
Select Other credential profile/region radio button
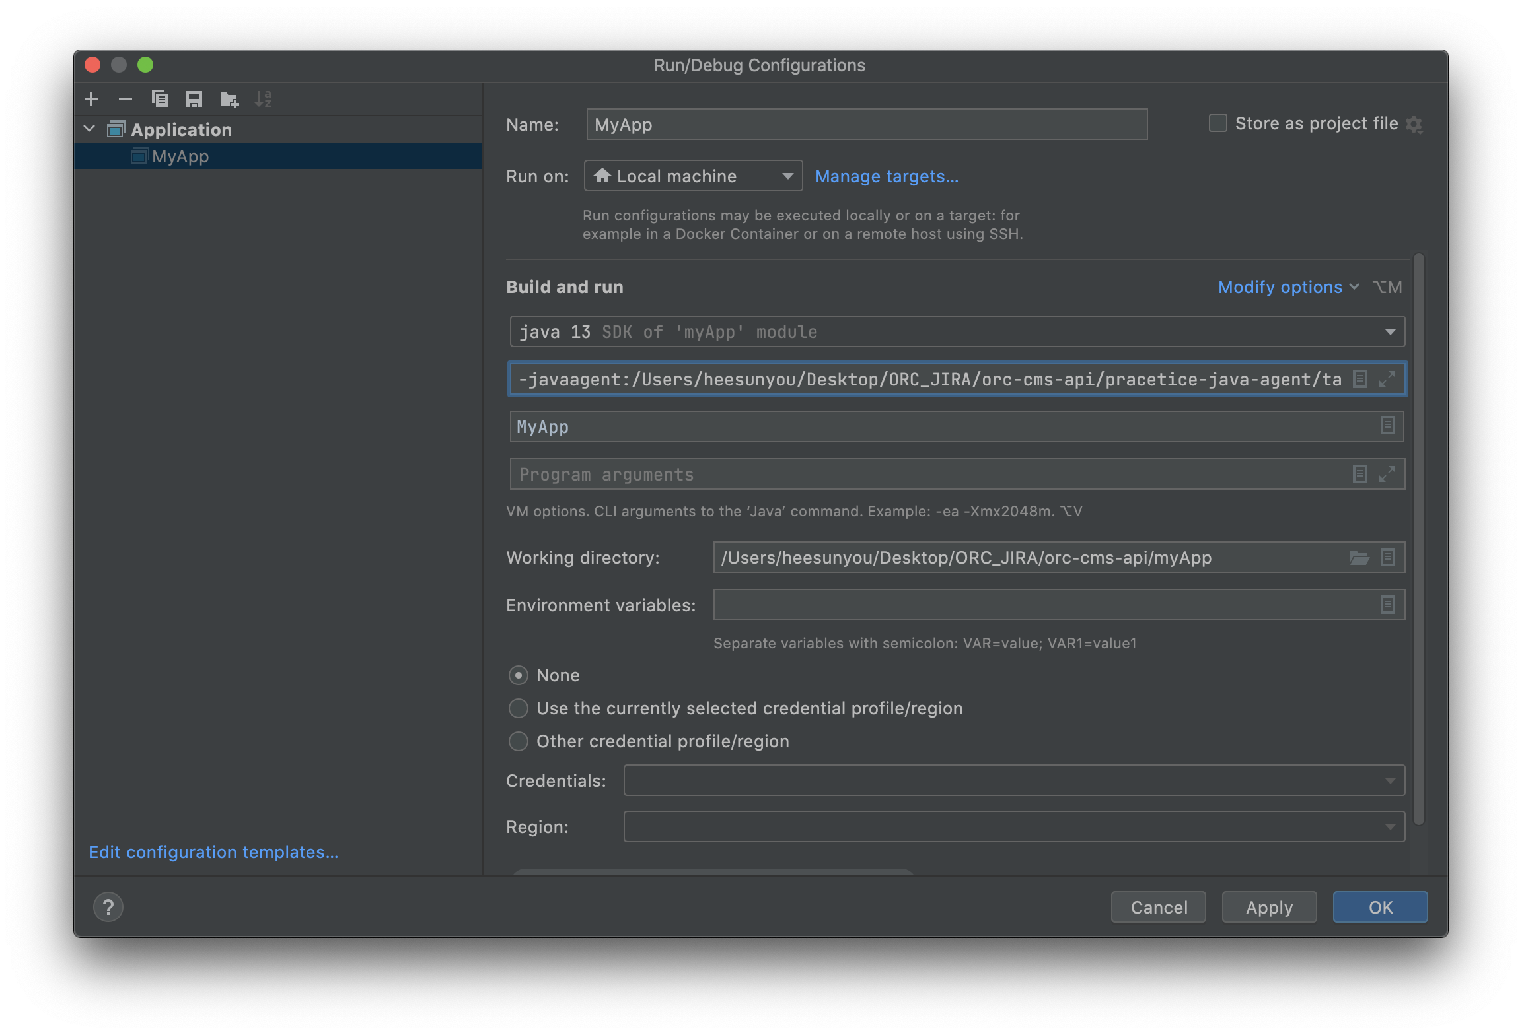coord(519,741)
